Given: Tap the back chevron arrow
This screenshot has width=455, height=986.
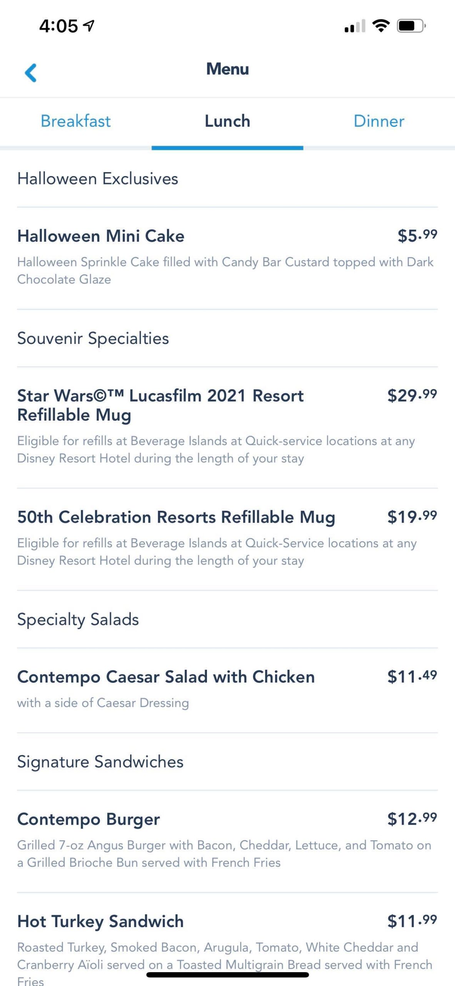Looking at the screenshot, I should [31, 72].
